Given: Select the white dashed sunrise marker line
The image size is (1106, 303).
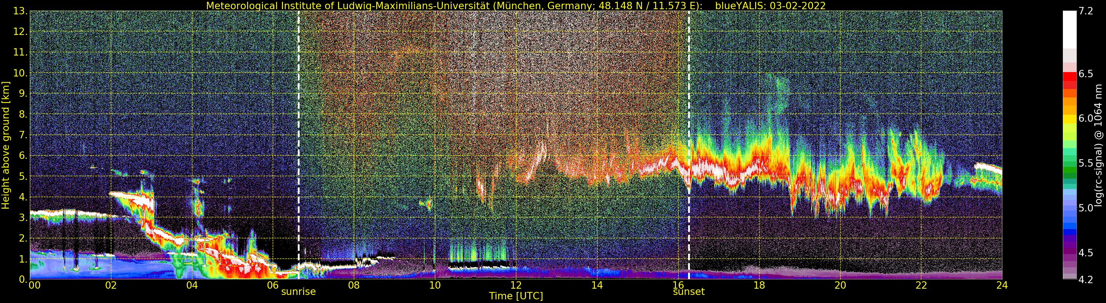Looking at the screenshot, I should coord(299,145).
